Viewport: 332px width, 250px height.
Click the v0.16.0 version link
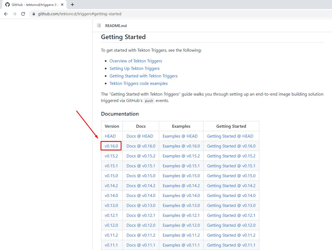click(x=111, y=146)
